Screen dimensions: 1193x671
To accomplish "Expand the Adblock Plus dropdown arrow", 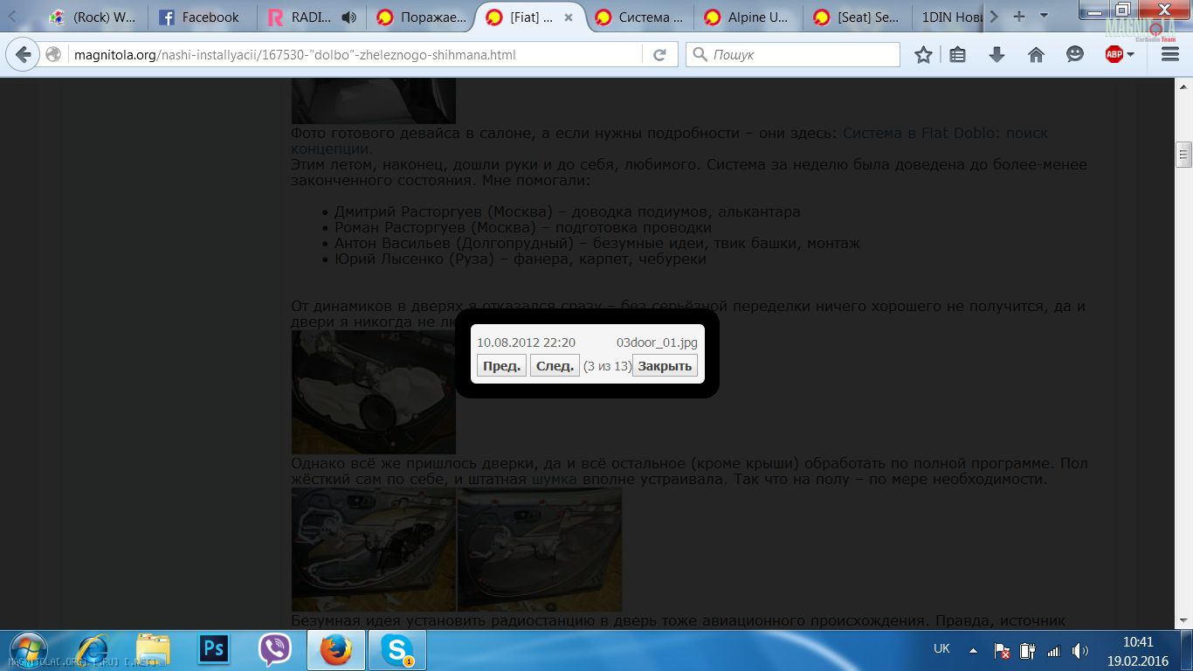I will tap(1131, 54).
